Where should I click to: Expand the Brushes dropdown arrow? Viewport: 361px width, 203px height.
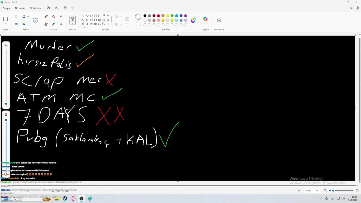72,24
